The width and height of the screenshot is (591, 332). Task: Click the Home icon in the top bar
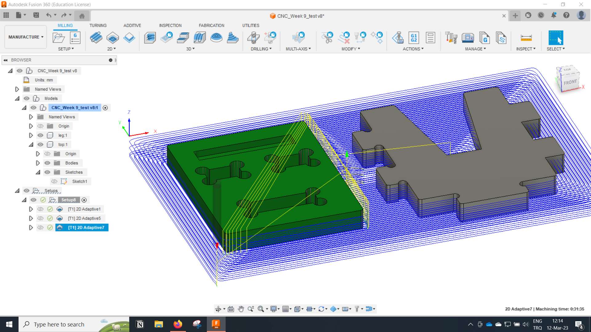82,16
